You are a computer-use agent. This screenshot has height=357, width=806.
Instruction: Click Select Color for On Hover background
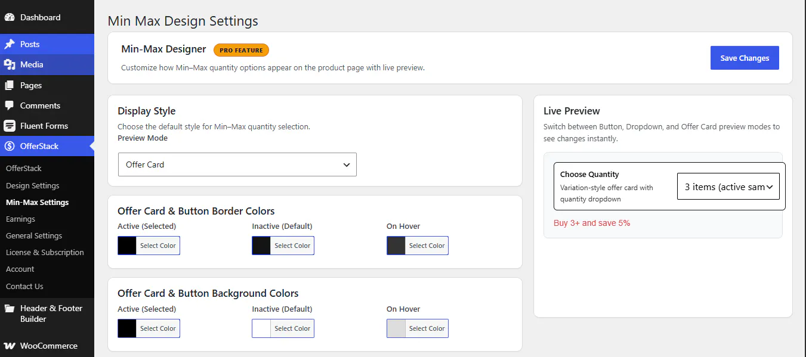[427, 328]
